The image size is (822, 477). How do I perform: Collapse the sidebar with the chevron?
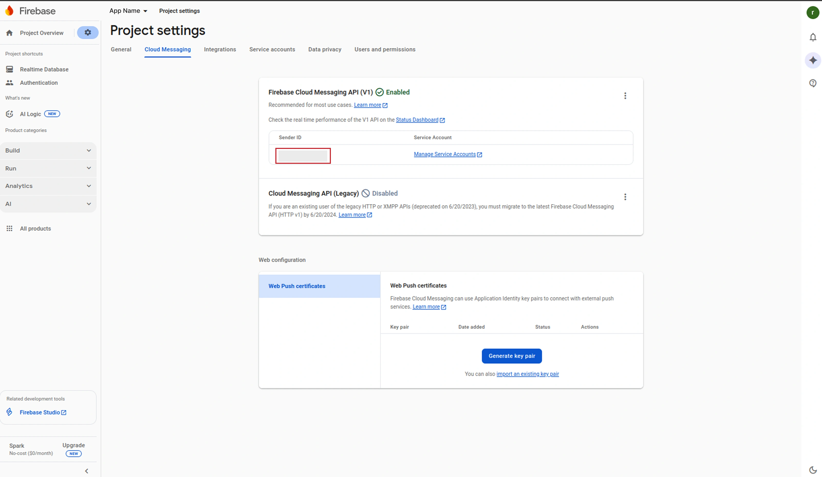tap(87, 471)
